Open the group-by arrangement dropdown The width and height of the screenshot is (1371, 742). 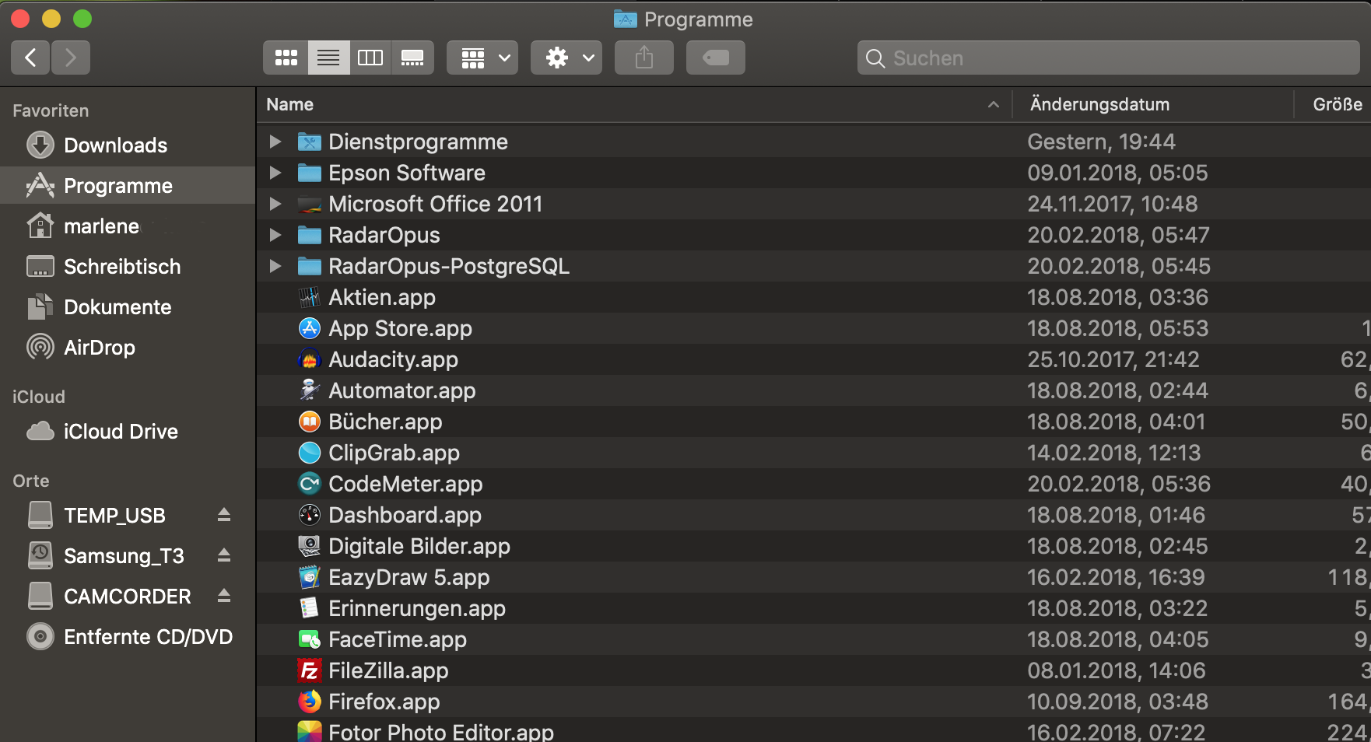tap(482, 58)
